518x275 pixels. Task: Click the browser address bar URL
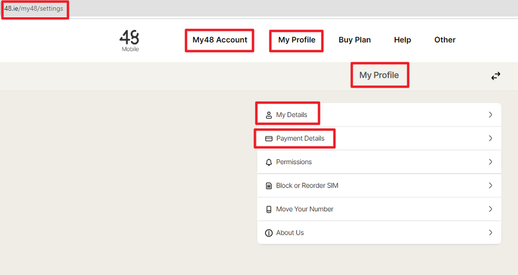click(x=34, y=9)
